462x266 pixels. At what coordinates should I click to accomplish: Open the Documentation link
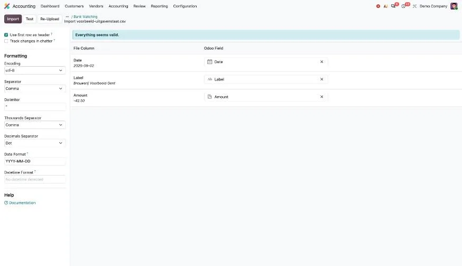(22, 203)
